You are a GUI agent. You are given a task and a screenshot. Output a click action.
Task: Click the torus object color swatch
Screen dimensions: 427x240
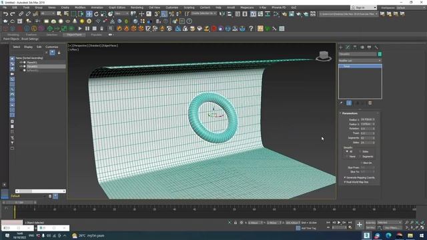click(x=380, y=54)
